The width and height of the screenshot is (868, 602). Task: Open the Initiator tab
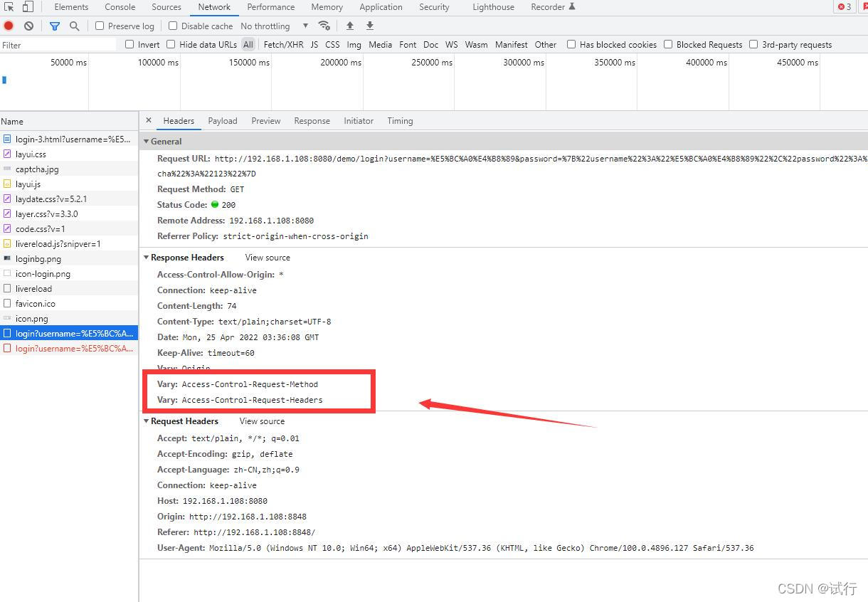point(359,120)
